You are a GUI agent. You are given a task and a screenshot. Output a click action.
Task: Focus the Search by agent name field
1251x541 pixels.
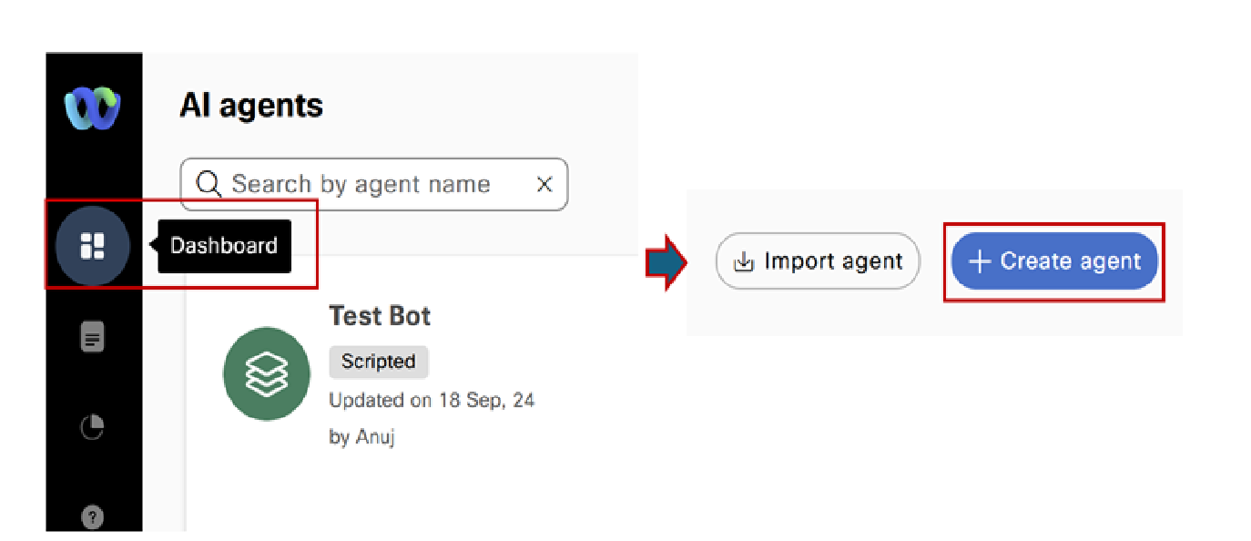coord(373,185)
